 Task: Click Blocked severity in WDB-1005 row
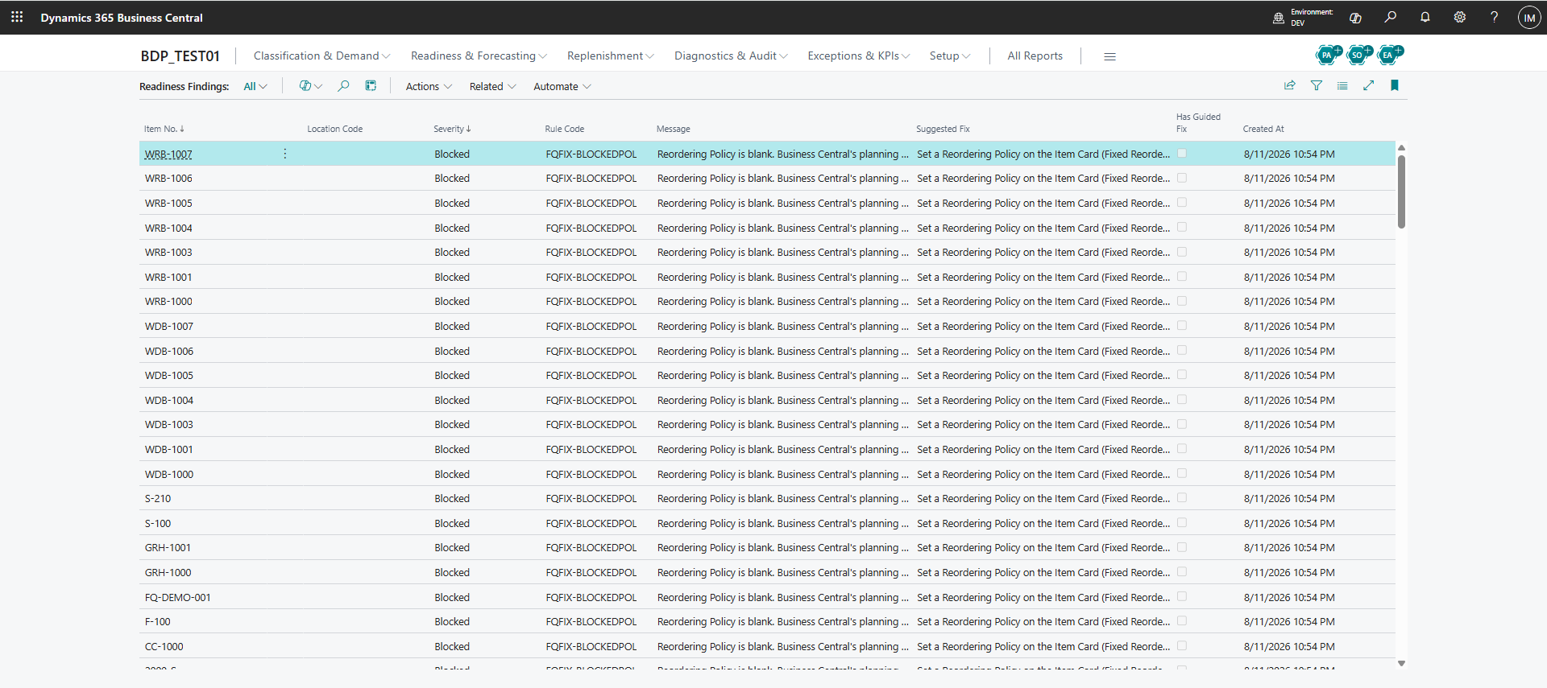(452, 375)
